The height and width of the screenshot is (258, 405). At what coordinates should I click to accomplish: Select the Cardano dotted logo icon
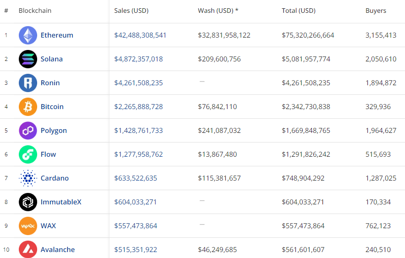pyautogui.click(x=28, y=178)
